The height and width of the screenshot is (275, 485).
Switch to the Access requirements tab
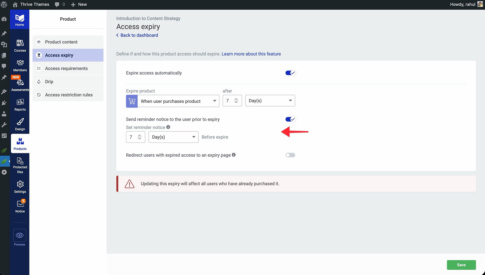tap(66, 68)
